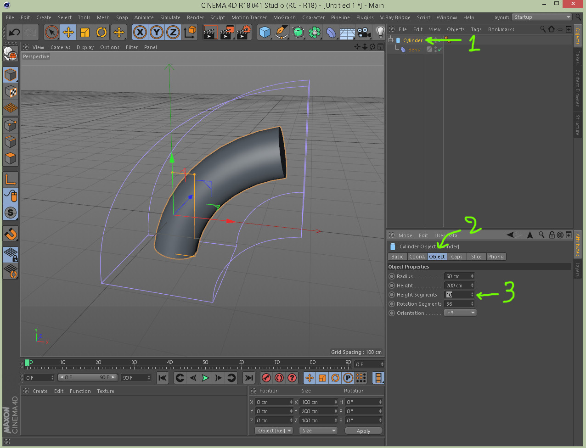Image resolution: width=586 pixels, height=448 pixels.
Task: Add a Camera via the camera icon
Action: (x=364, y=32)
